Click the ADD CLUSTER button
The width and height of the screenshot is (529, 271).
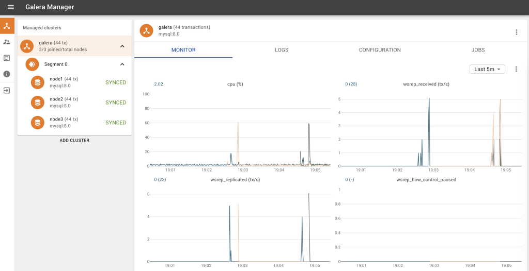coord(74,140)
